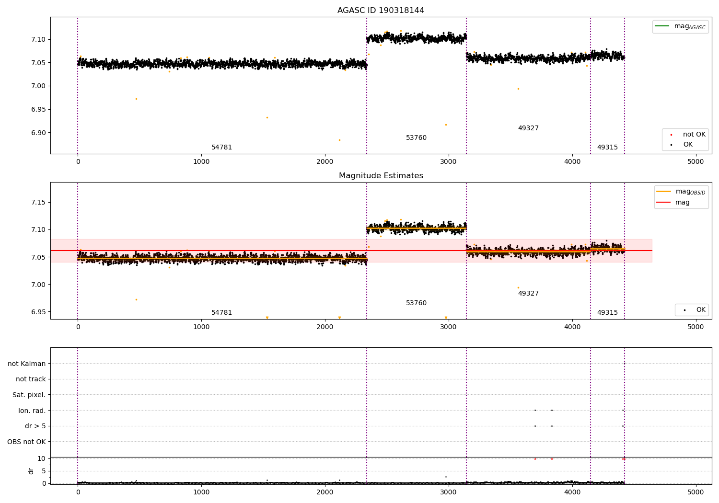Click the 'AGASC ID 190318144' plot title
This screenshot has width=719, height=503.
point(381,11)
